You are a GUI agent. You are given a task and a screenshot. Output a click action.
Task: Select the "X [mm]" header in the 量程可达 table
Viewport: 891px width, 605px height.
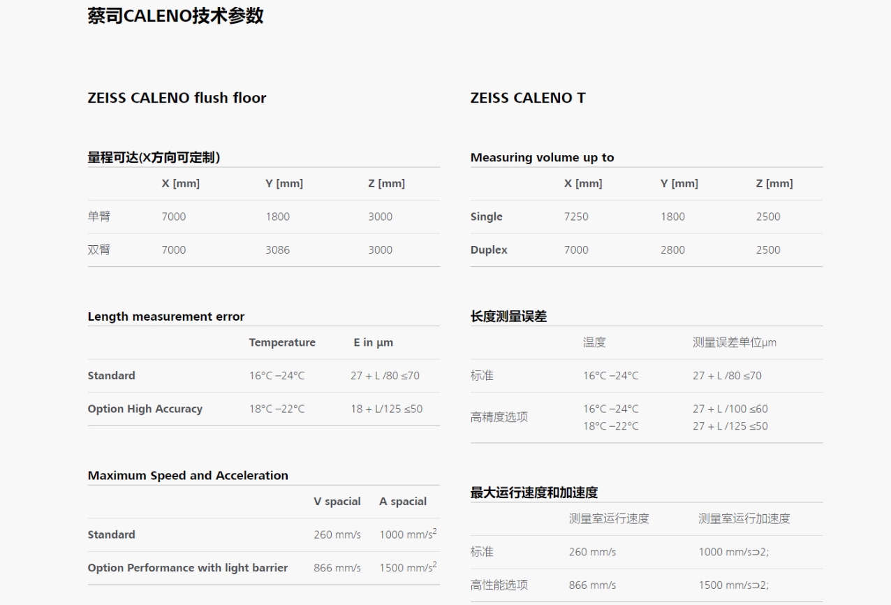(181, 184)
